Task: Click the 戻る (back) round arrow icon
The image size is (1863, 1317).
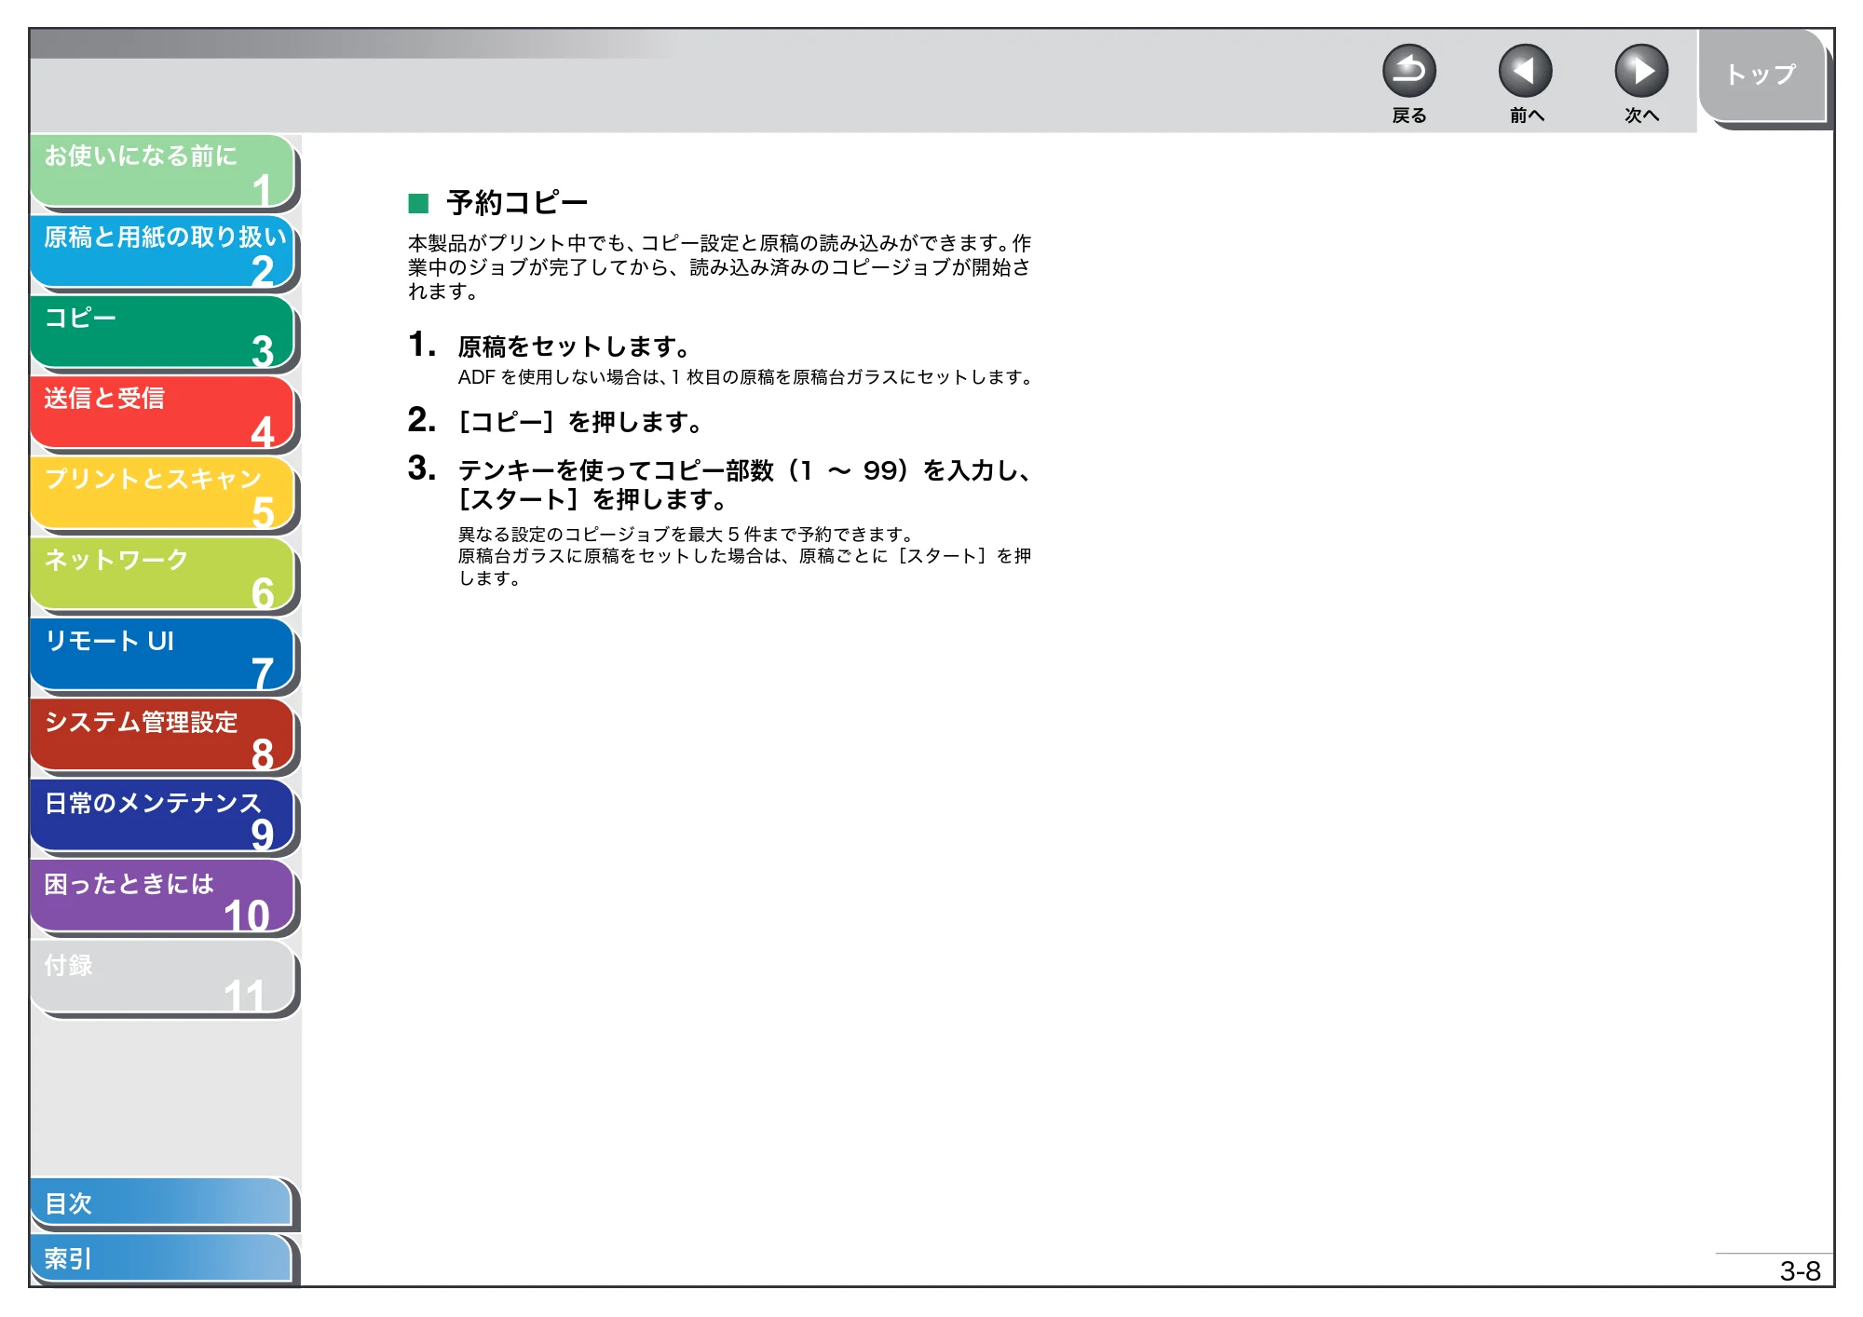Action: tap(1408, 71)
